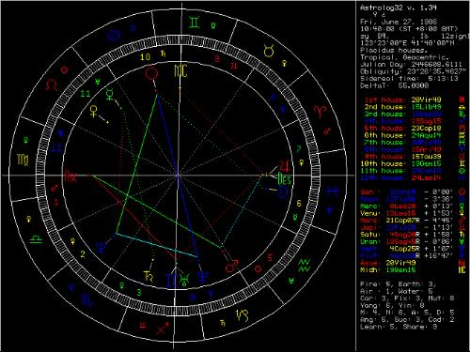Screen dimensions: 470x352
Task: Click the 'Fire: 5, Earth: 3,' summary line
Action: [399, 284]
